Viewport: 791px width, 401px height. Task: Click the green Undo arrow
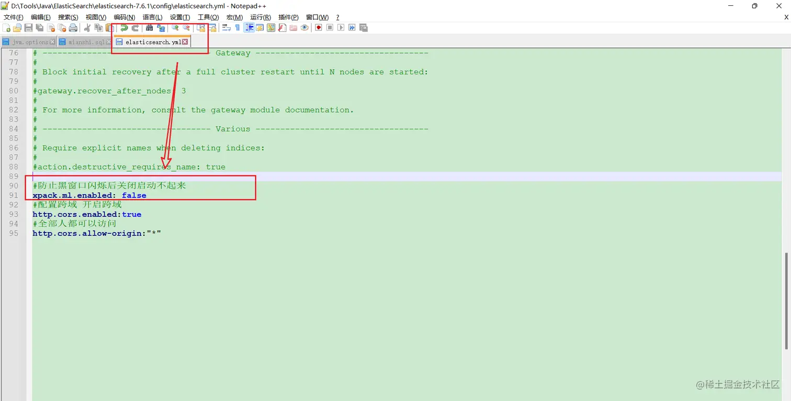pos(123,28)
